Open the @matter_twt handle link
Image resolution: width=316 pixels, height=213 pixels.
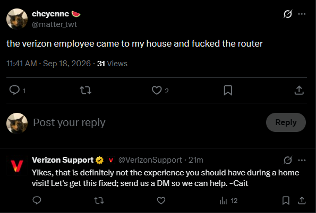tap(54, 24)
